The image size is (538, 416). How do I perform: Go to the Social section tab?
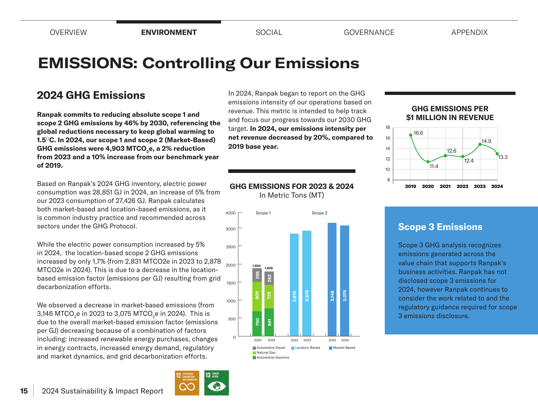[x=269, y=32]
